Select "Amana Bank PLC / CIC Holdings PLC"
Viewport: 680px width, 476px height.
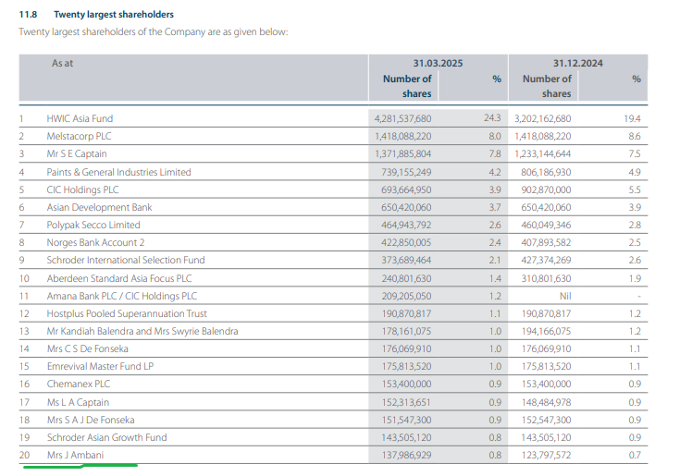click(122, 297)
